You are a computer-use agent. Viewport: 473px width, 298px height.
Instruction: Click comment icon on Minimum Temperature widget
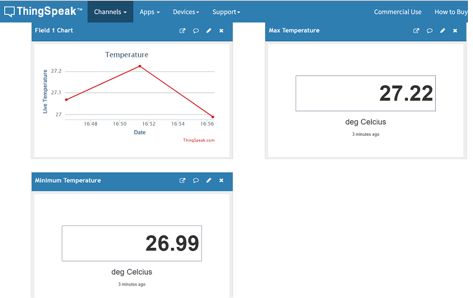pos(195,181)
